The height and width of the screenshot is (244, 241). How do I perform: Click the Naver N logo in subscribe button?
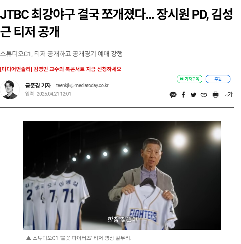181,79
